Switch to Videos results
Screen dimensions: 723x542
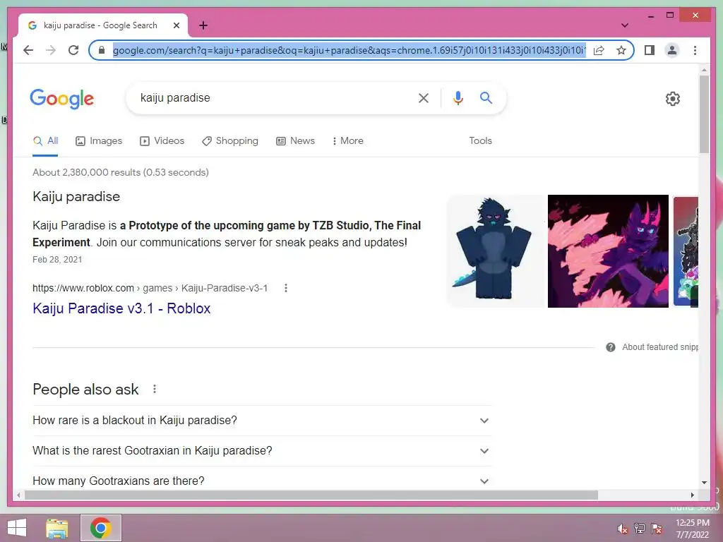point(162,141)
